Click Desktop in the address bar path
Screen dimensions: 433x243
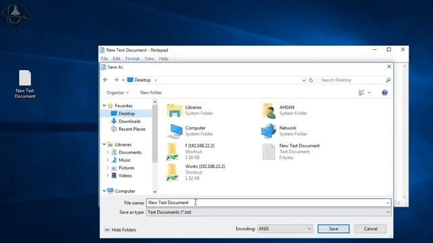tap(143, 80)
